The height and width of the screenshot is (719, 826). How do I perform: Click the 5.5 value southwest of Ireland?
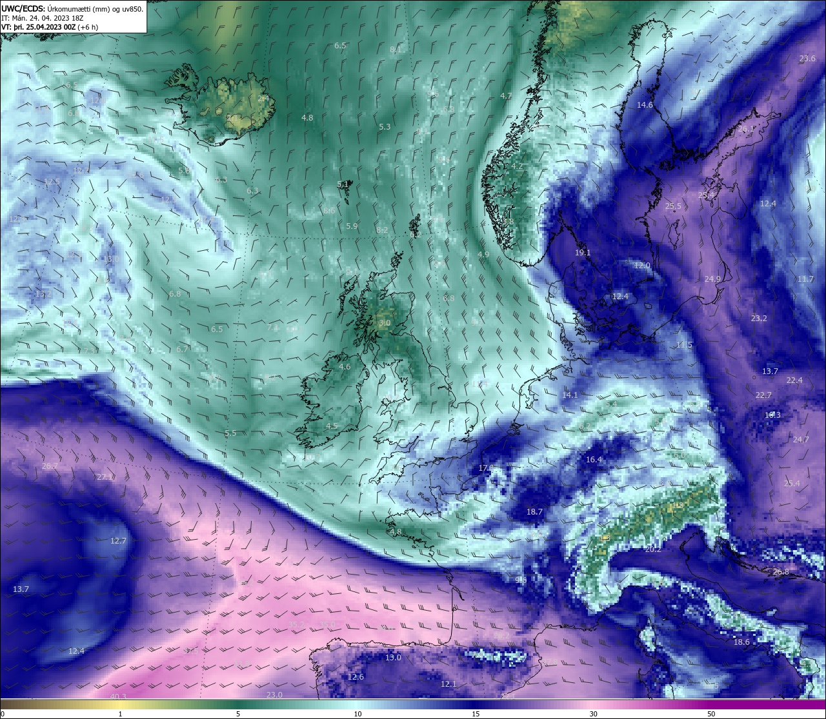230,433
